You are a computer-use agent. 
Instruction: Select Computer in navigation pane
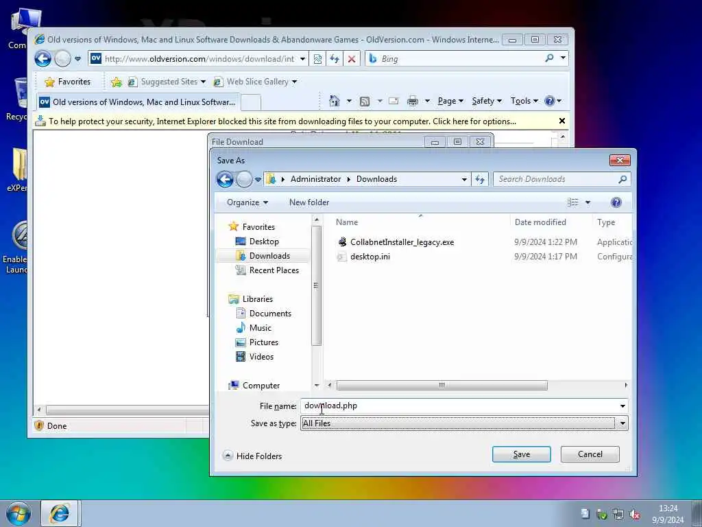(261, 386)
